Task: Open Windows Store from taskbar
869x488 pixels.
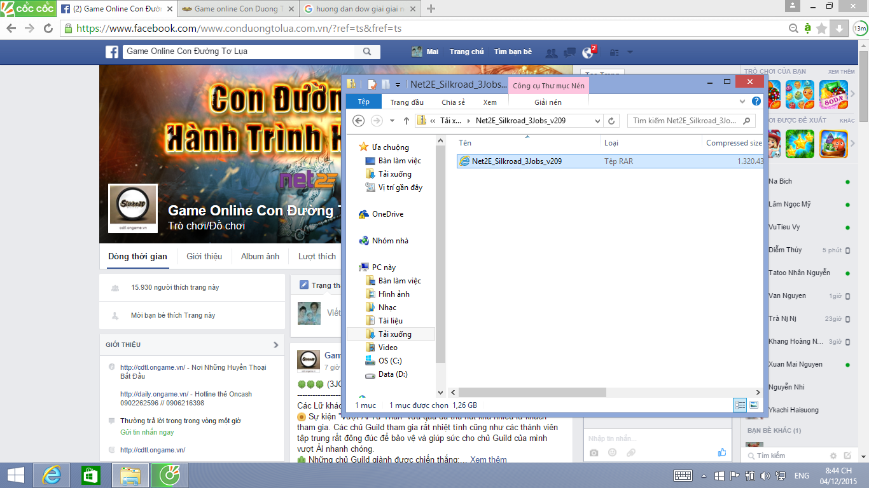Action: pos(91,475)
